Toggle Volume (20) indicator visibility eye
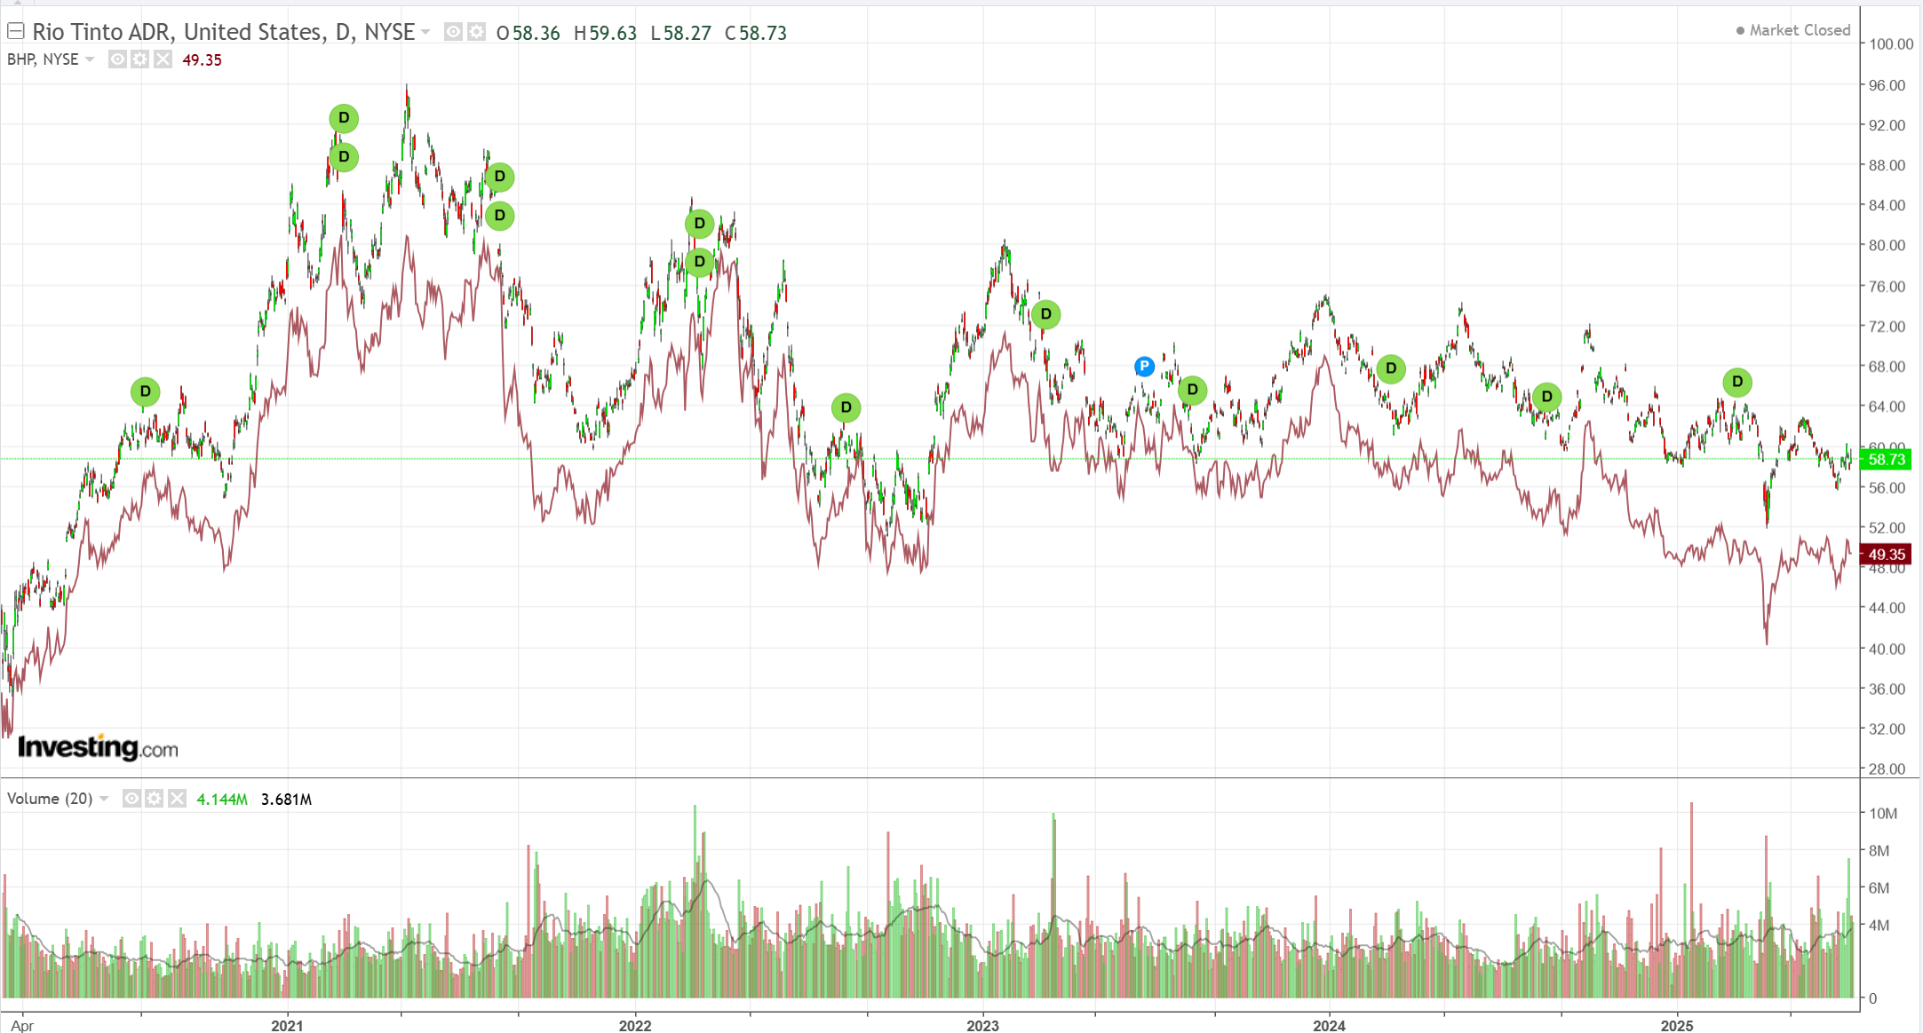1923x1033 pixels. pyautogui.click(x=131, y=799)
